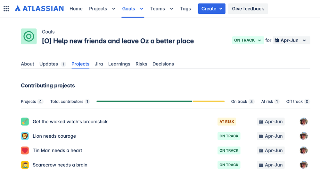Expand the Create button dropdown
This screenshot has width=320, height=175.
point(212,9)
